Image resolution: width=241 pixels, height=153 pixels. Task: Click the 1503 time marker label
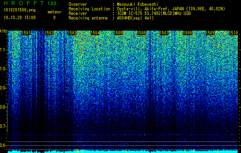(72, 33)
